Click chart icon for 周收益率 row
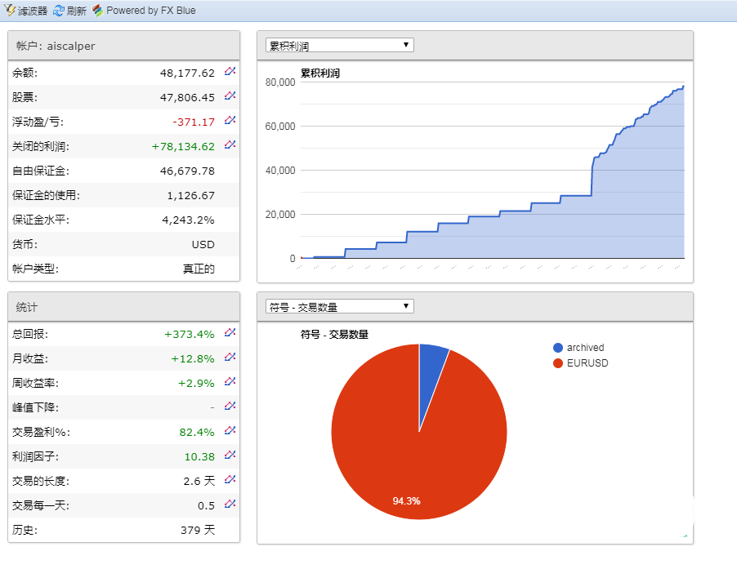This screenshot has height=569, width=737. click(x=230, y=381)
